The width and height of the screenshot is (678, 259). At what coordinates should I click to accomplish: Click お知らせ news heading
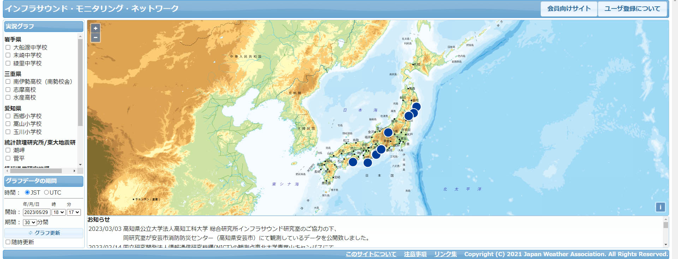(99, 220)
